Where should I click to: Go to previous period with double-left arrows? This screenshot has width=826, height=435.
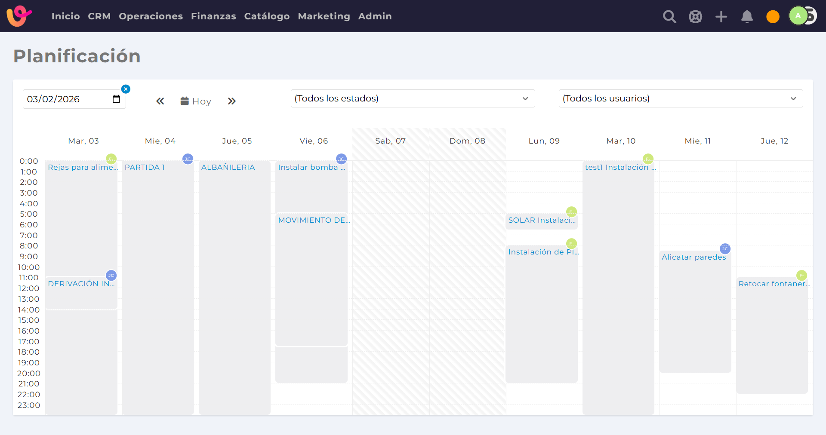point(160,101)
